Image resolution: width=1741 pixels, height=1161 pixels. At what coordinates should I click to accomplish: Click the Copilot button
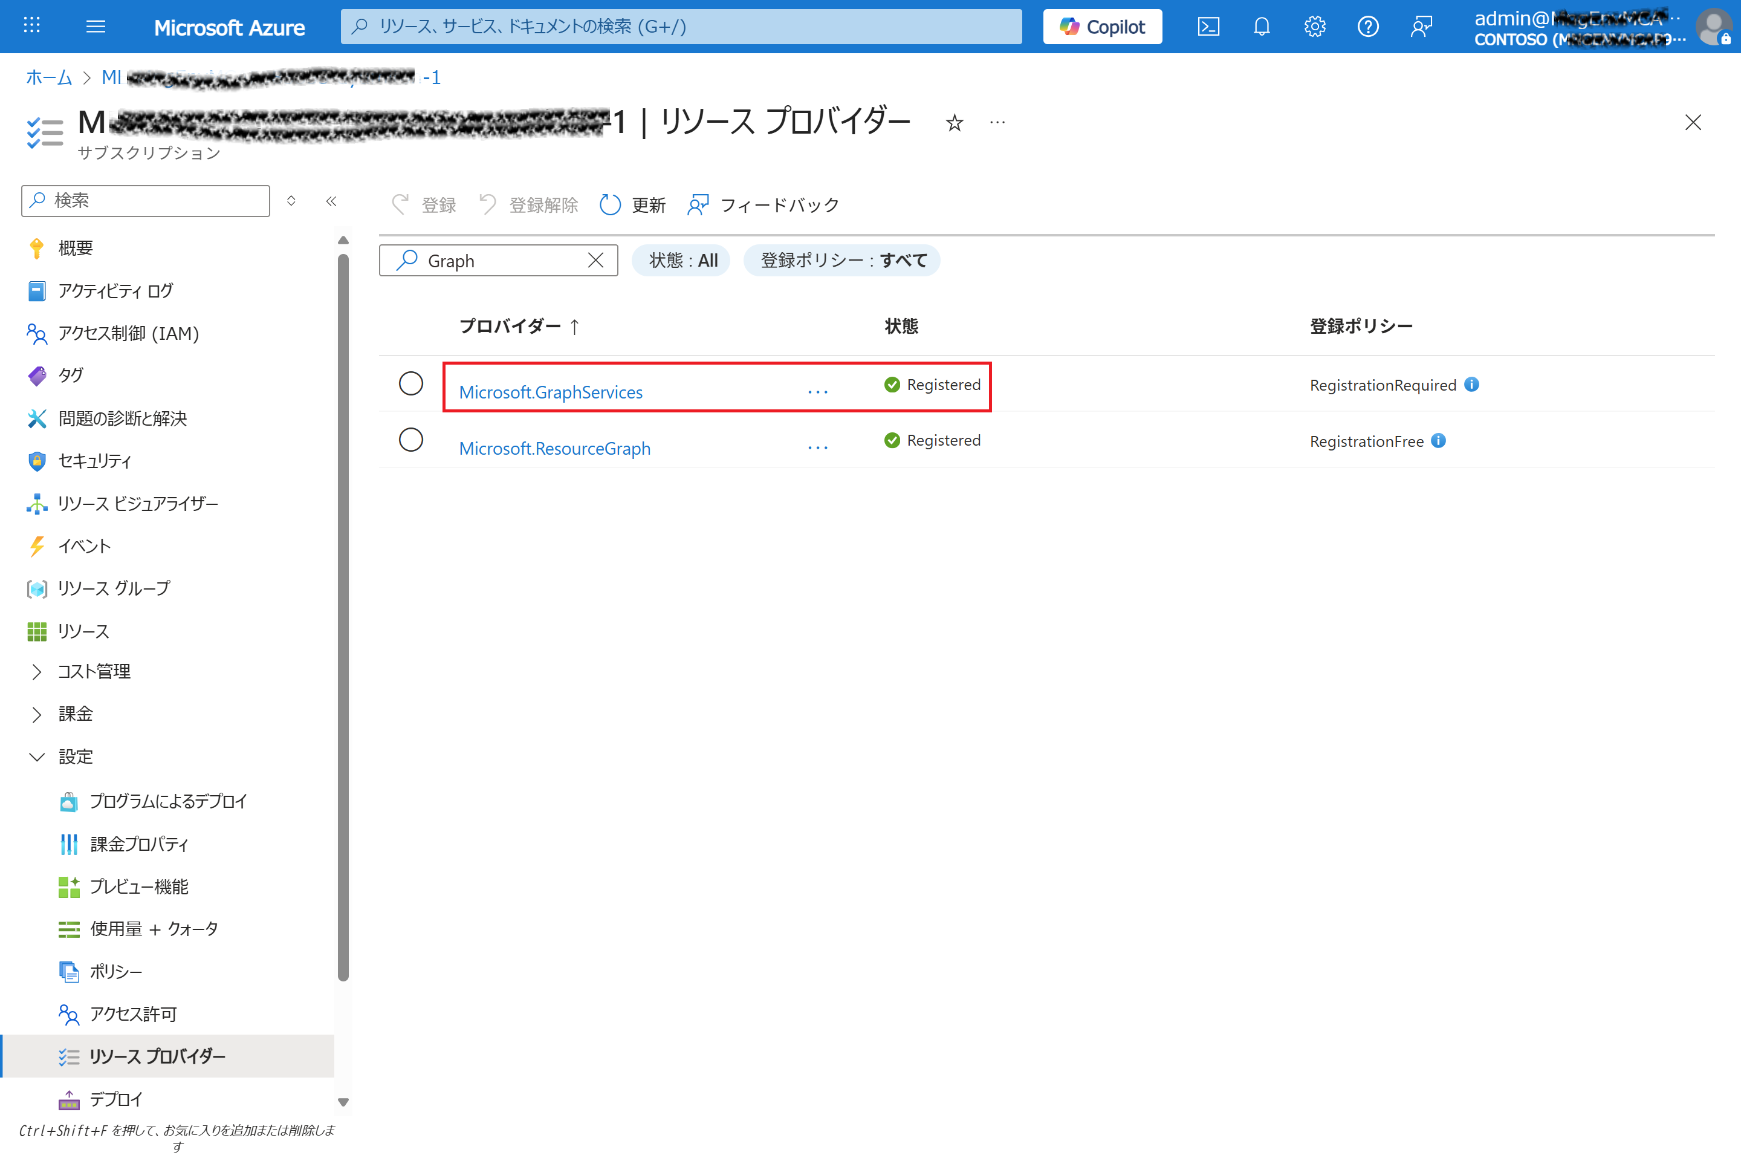1102,27
